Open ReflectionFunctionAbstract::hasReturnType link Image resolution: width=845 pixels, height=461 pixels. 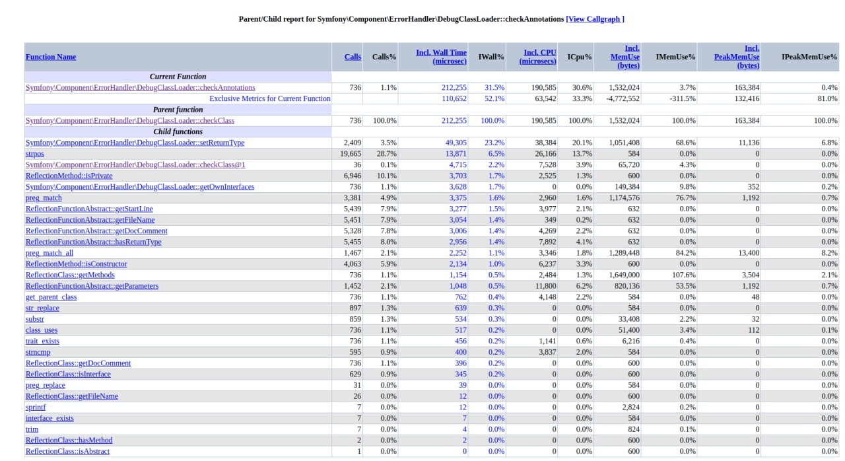(x=93, y=242)
